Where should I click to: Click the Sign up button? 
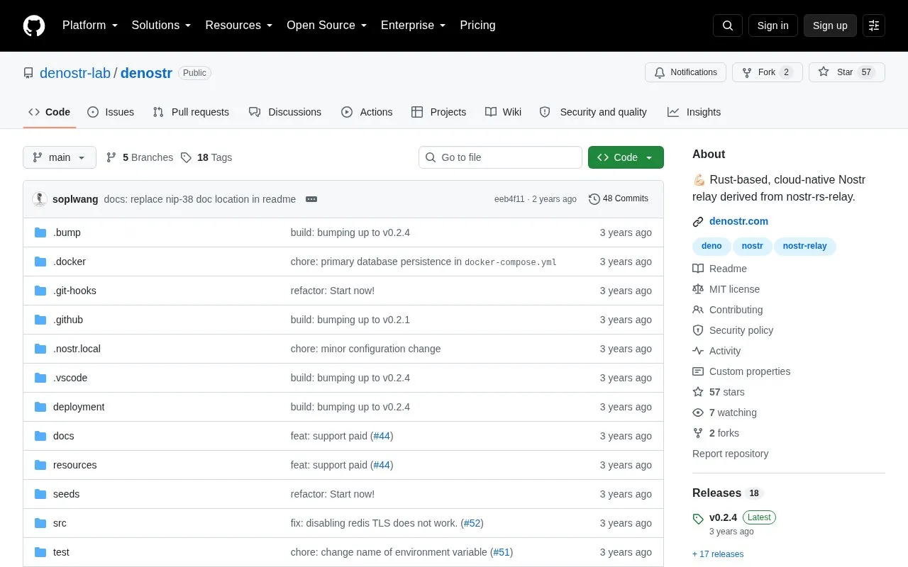pyautogui.click(x=830, y=26)
